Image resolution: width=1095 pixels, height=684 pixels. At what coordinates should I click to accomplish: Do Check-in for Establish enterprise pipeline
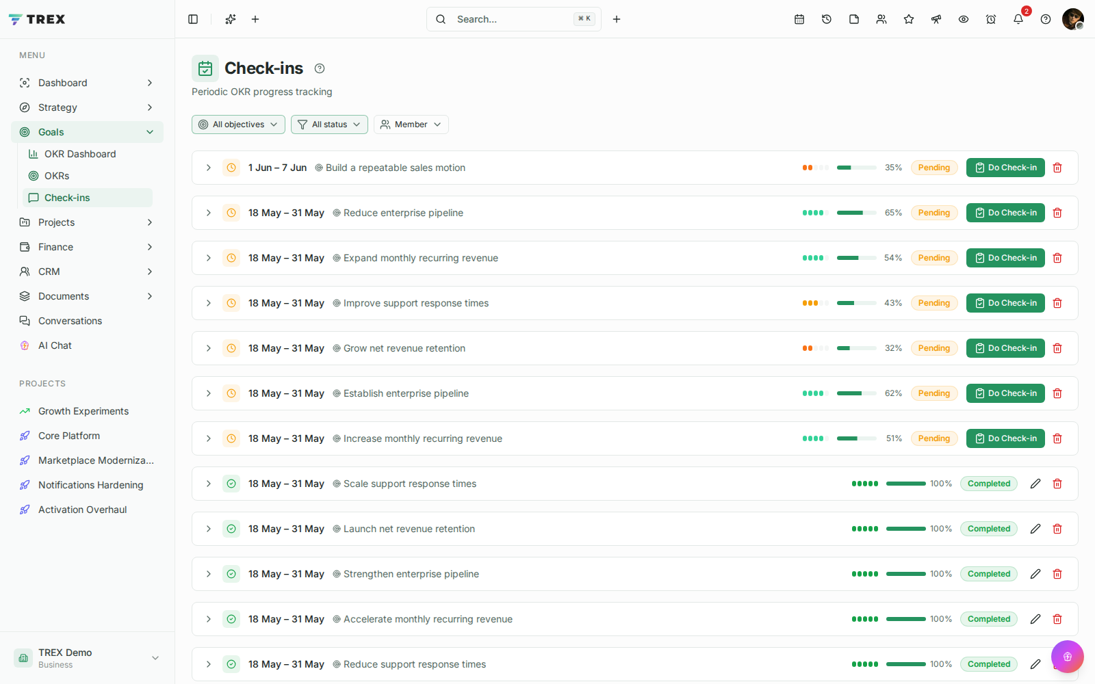tap(1005, 393)
